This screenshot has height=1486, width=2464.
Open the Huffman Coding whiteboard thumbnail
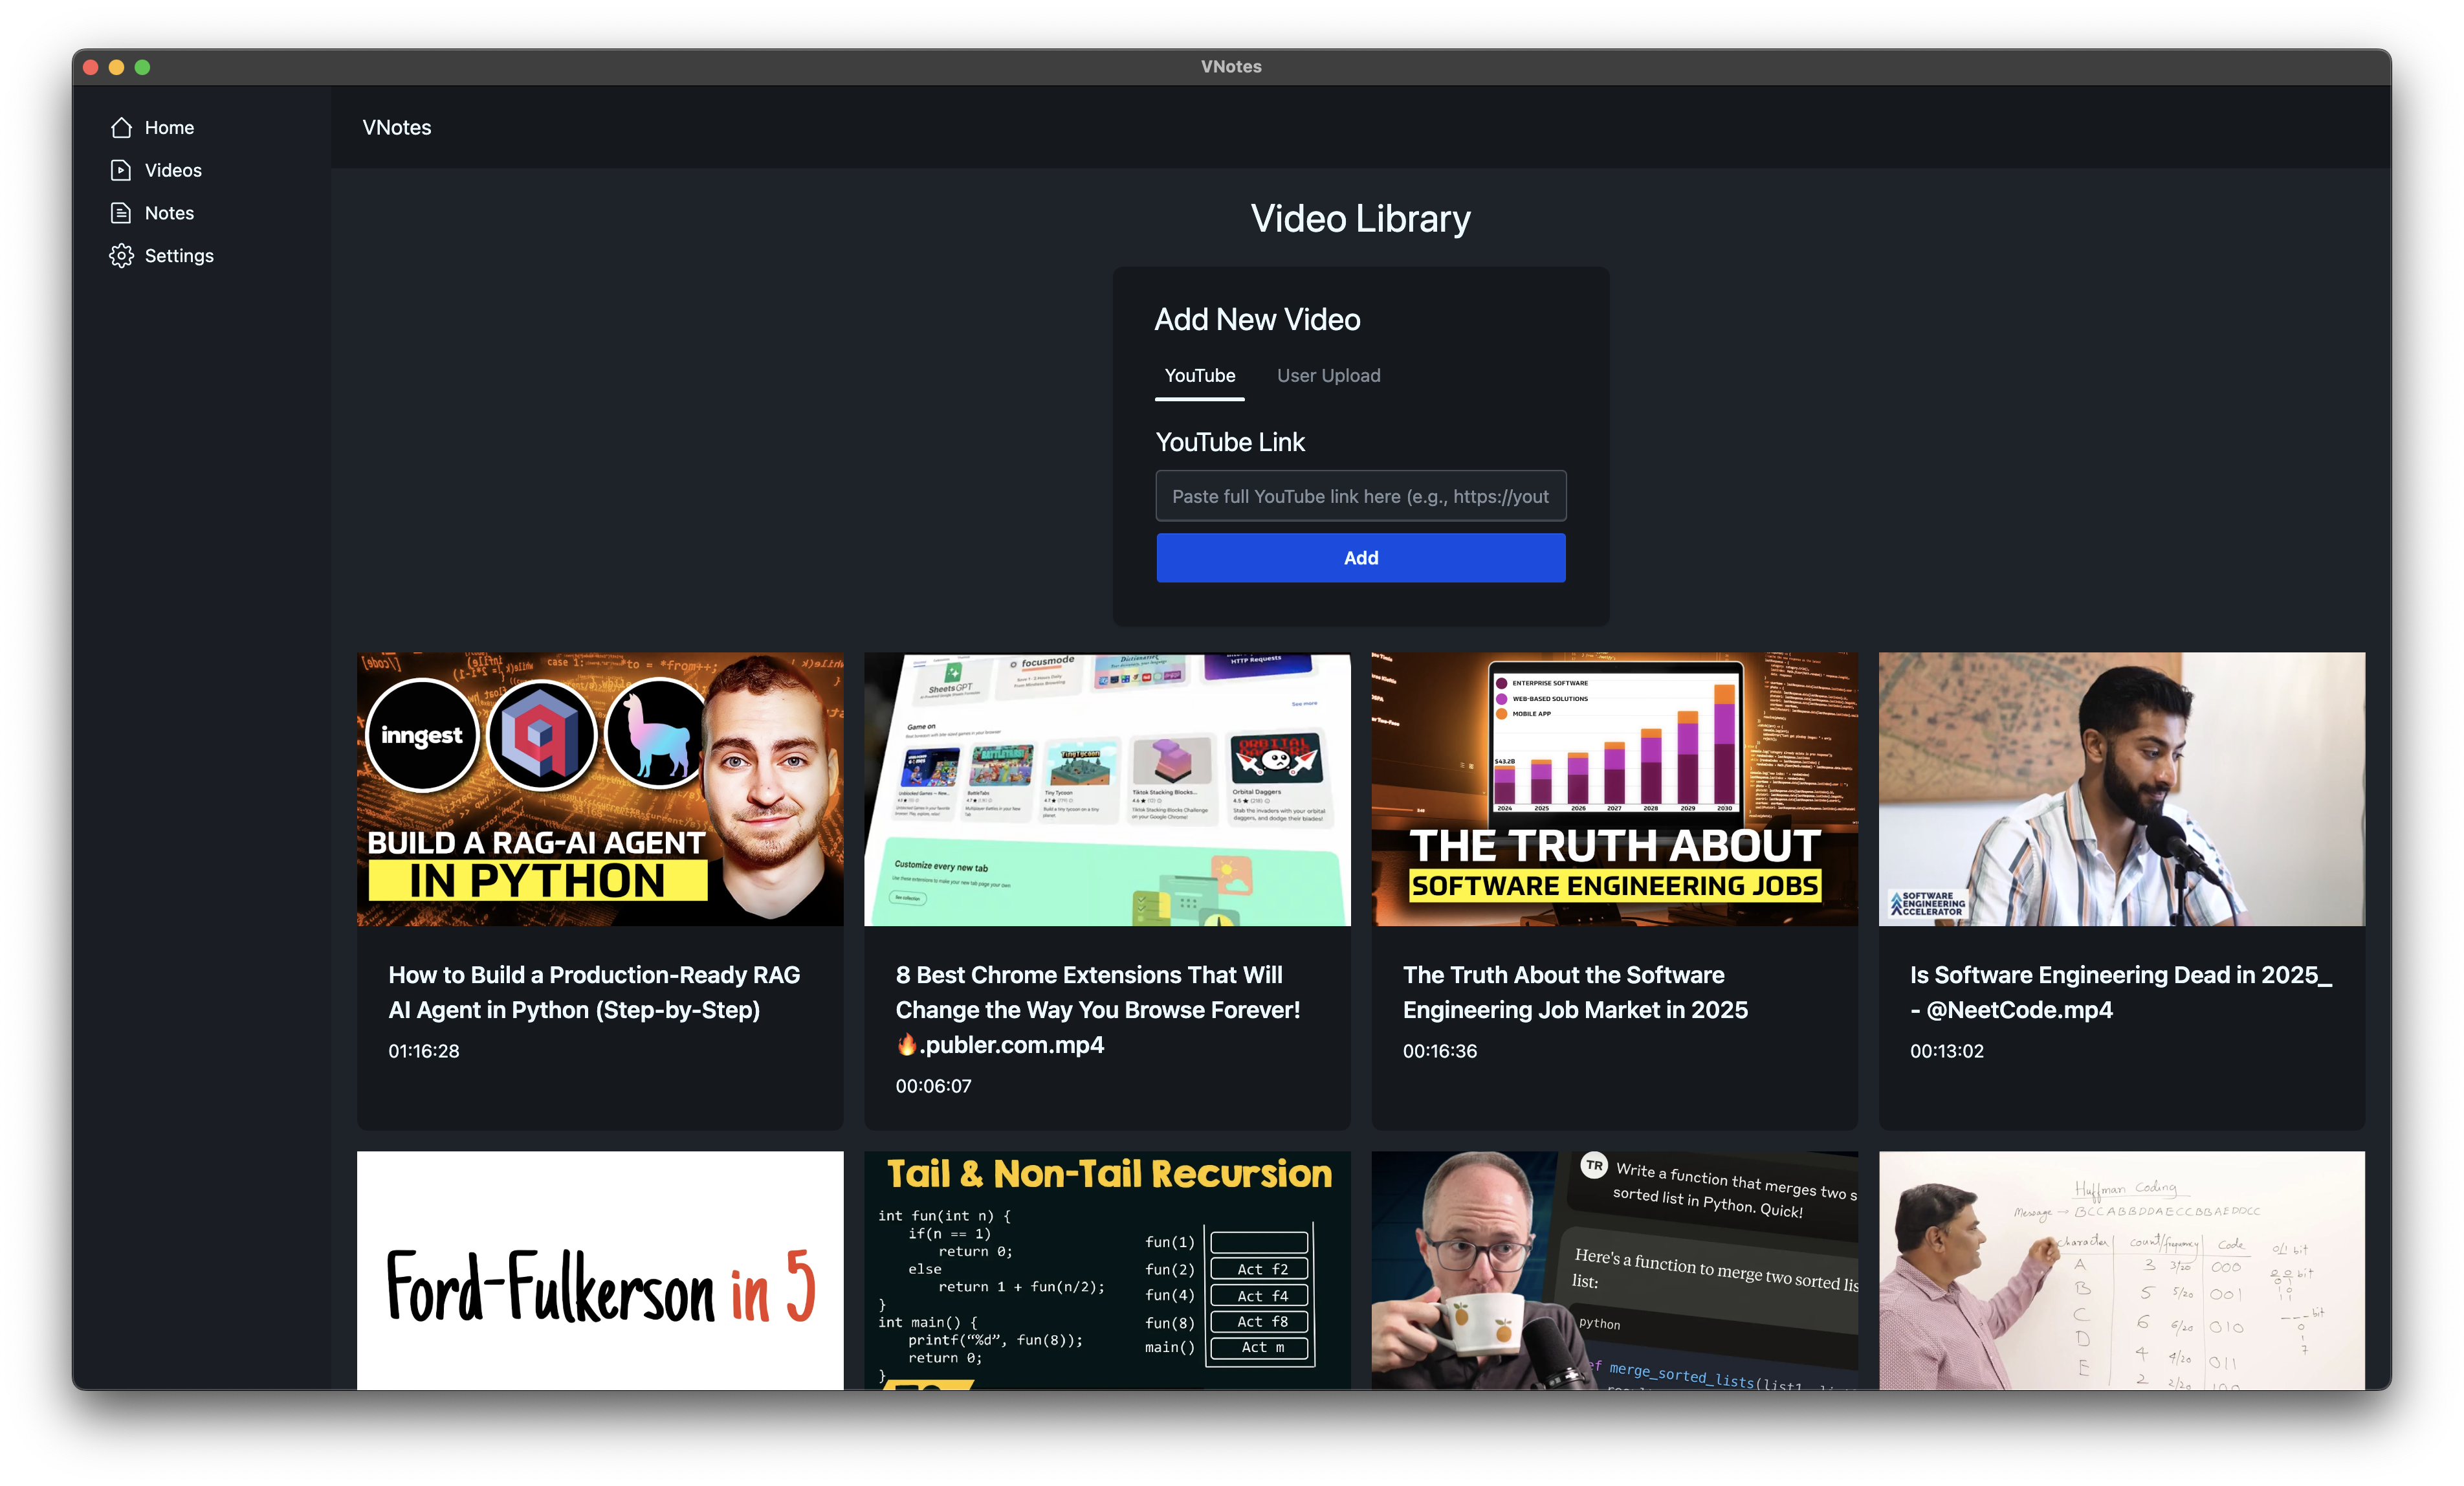click(x=2121, y=1270)
